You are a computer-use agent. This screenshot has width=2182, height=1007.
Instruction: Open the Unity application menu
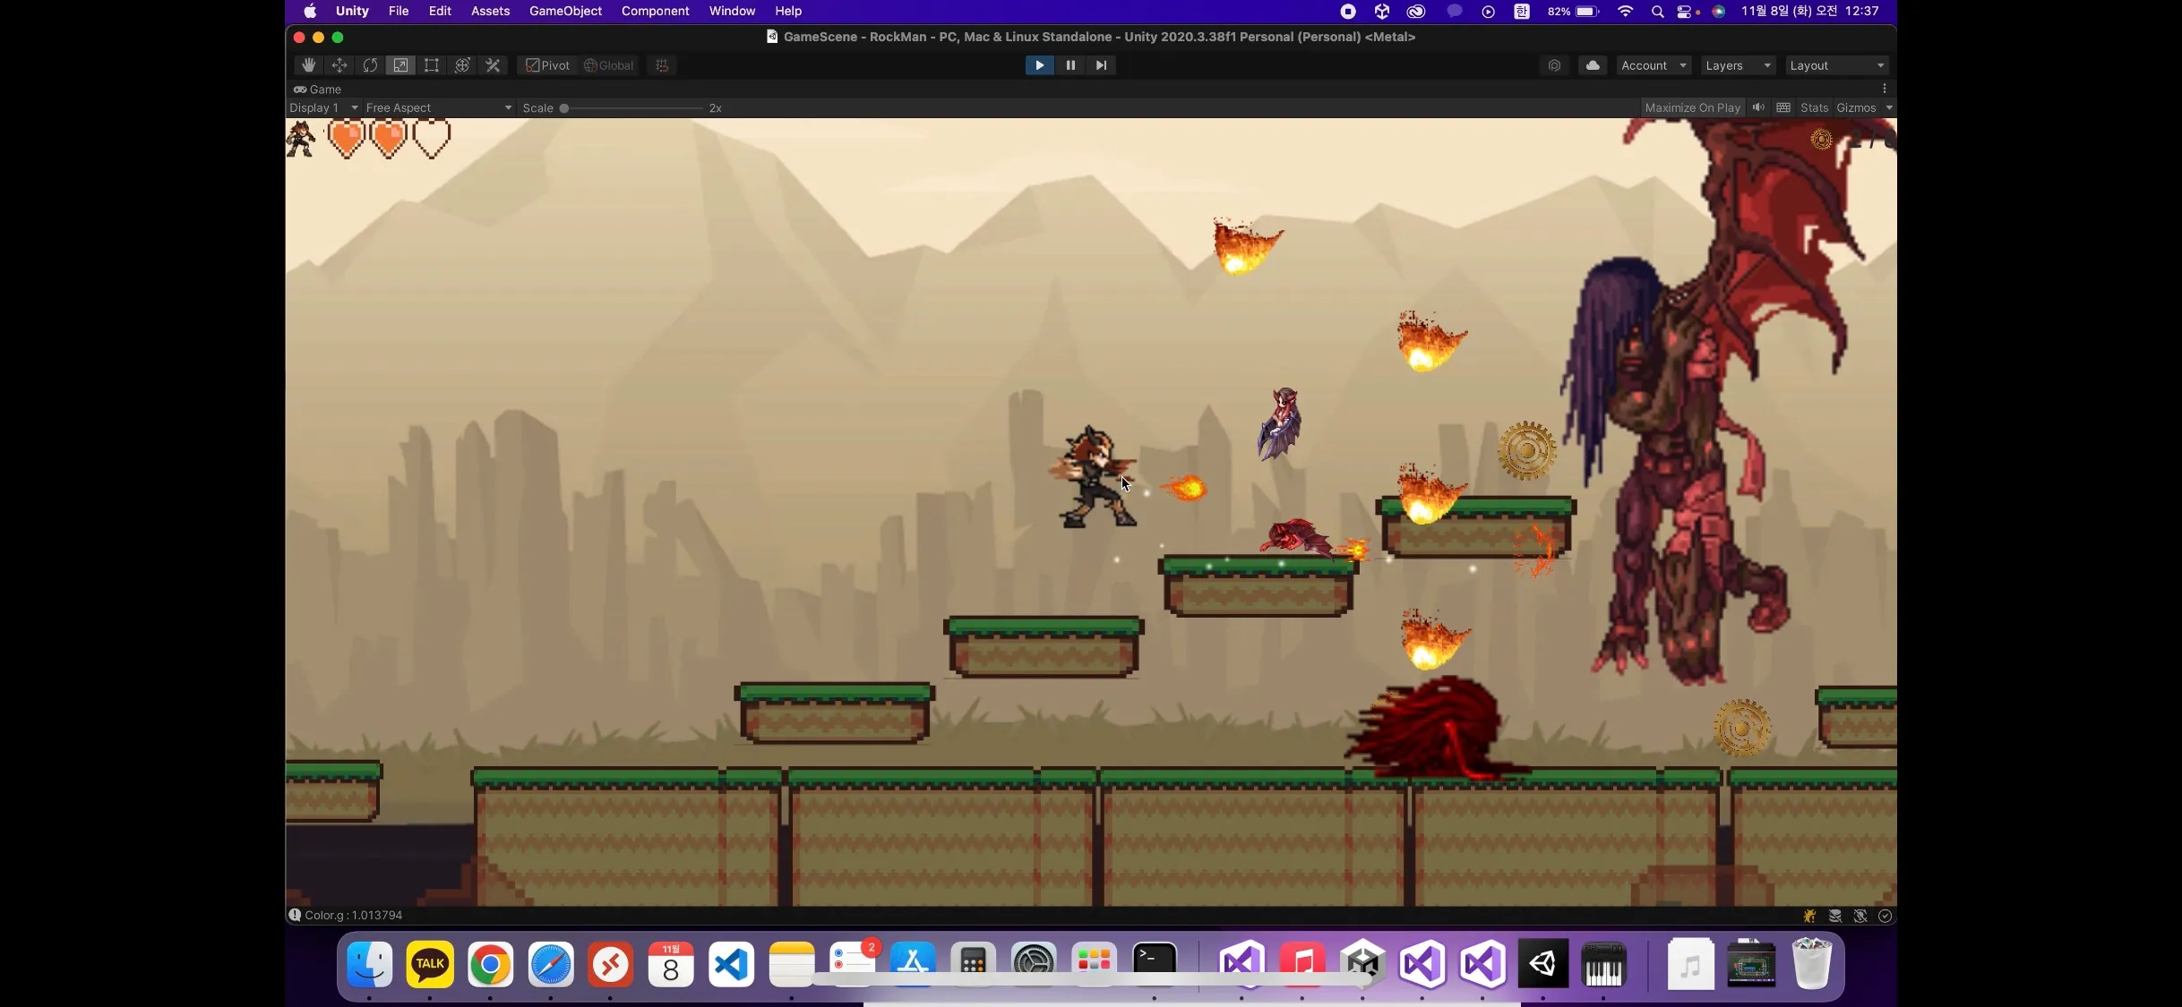coord(352,11)
